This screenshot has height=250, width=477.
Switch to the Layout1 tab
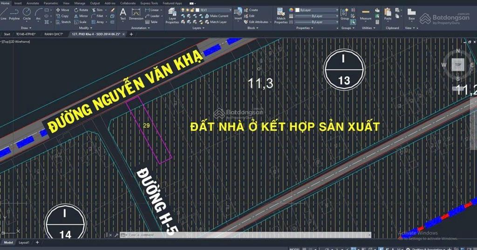point(24,243)
